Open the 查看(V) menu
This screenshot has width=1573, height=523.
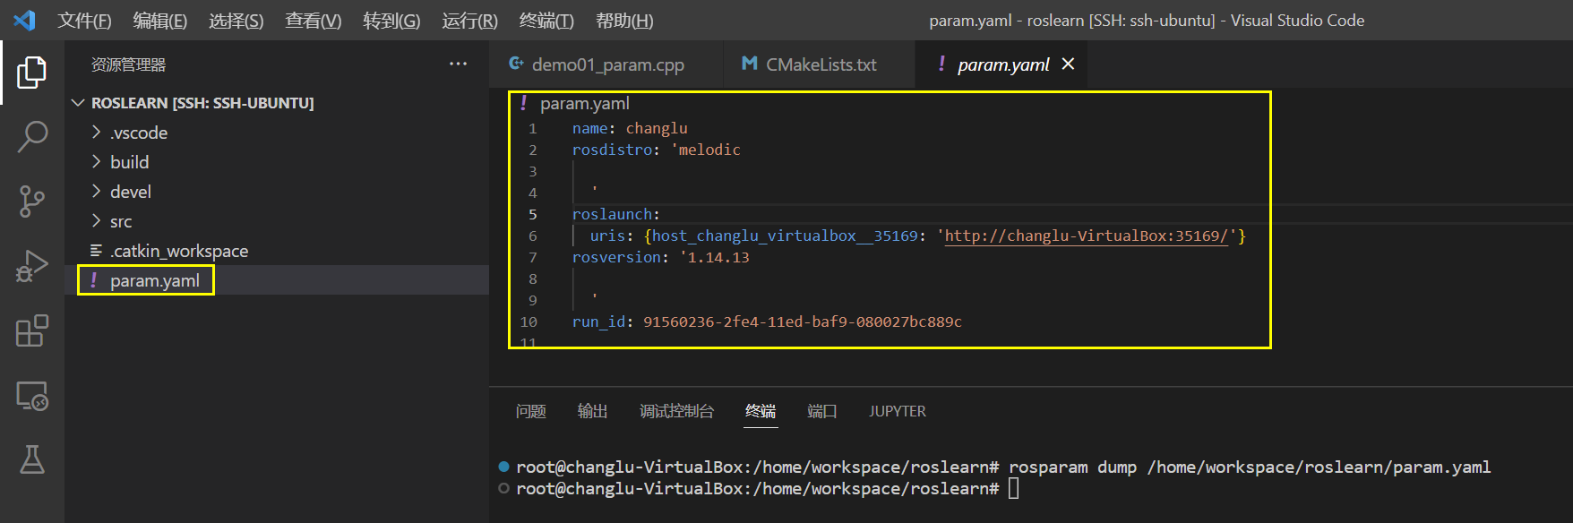314,21
